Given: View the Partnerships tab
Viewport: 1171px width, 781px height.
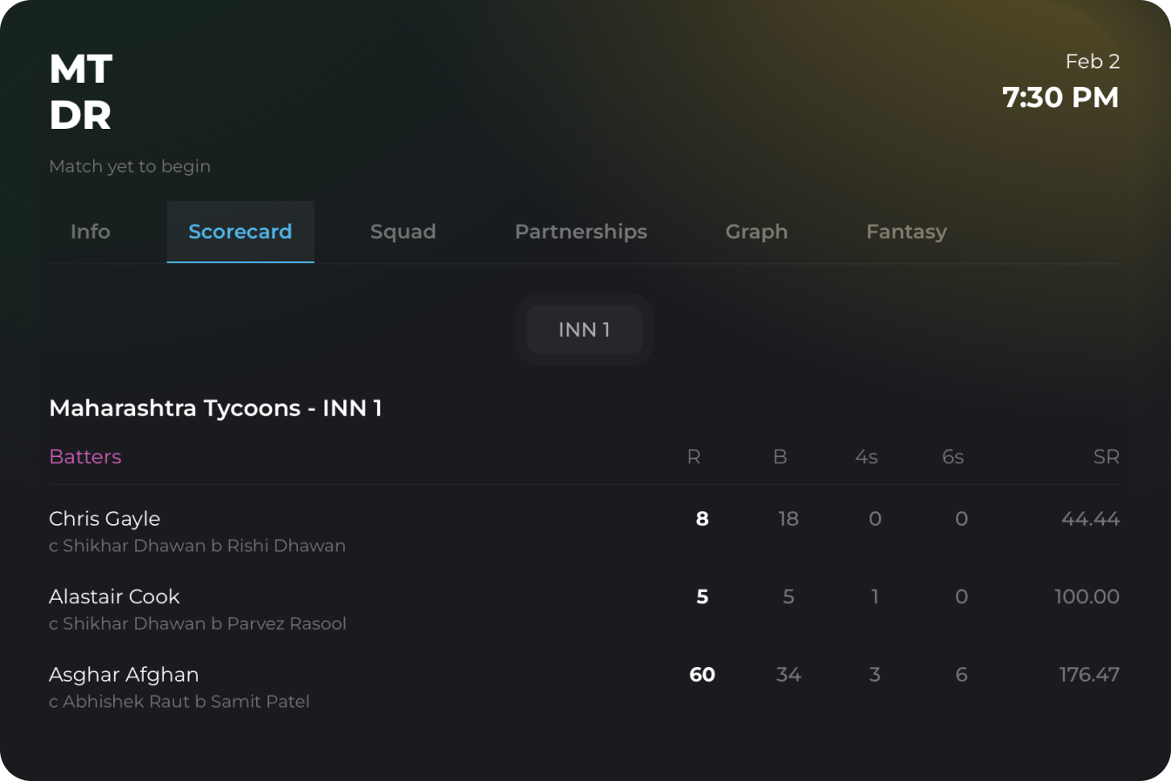Looking at the screenshot, I should click(x=581, y=232).
